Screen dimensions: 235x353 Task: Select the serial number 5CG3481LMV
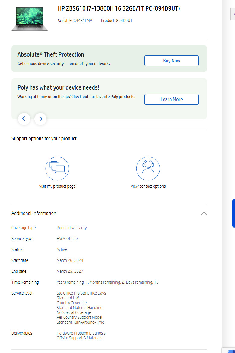(81, 21)
